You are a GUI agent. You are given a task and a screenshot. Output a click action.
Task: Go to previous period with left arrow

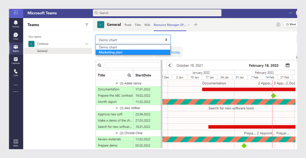169,65
